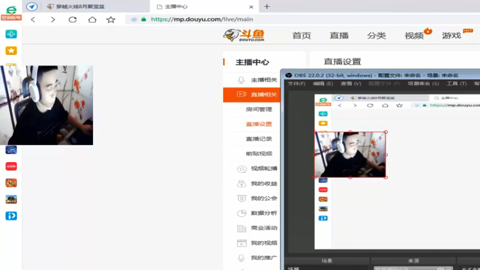Open 房间管理 in sidebar

pos(259,109)
